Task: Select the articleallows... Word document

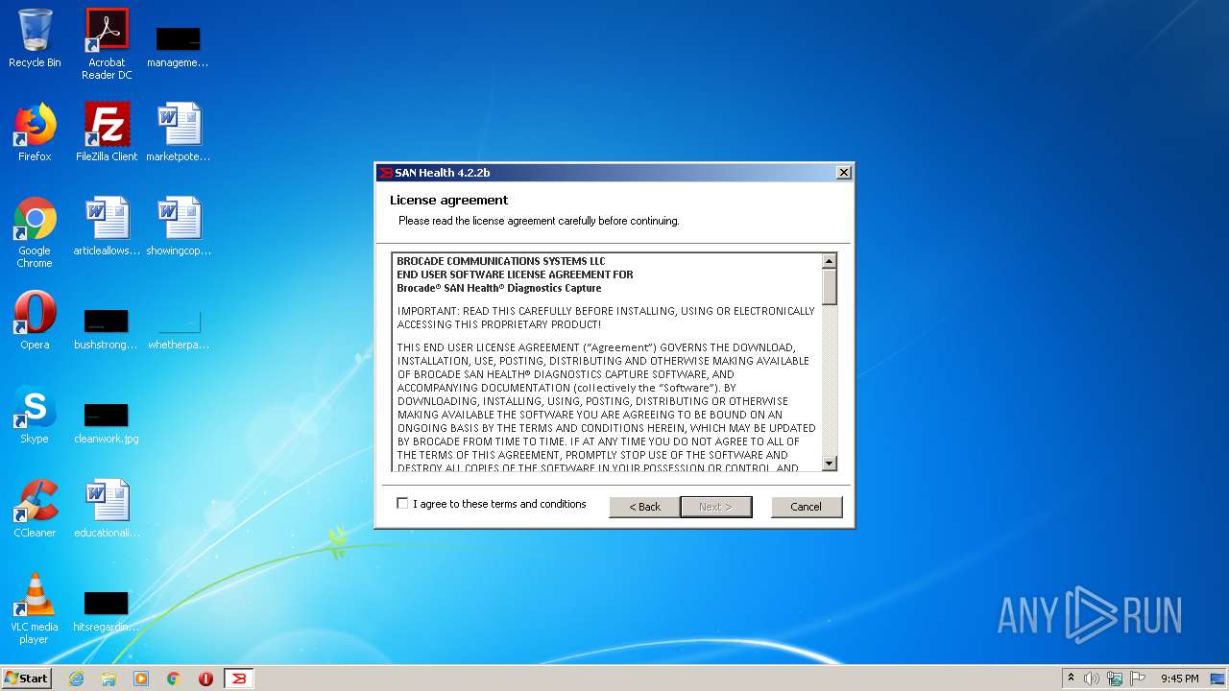Action: [x=107, y=226]
